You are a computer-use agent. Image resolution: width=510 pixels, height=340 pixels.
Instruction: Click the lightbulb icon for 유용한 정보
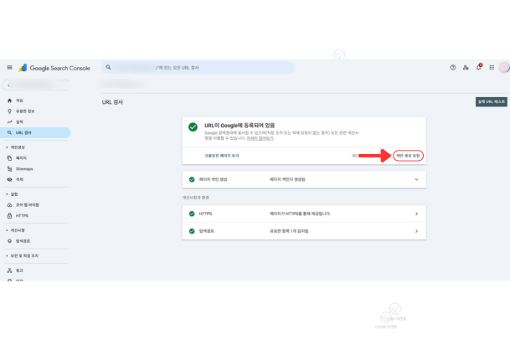(x=9, y=111)
